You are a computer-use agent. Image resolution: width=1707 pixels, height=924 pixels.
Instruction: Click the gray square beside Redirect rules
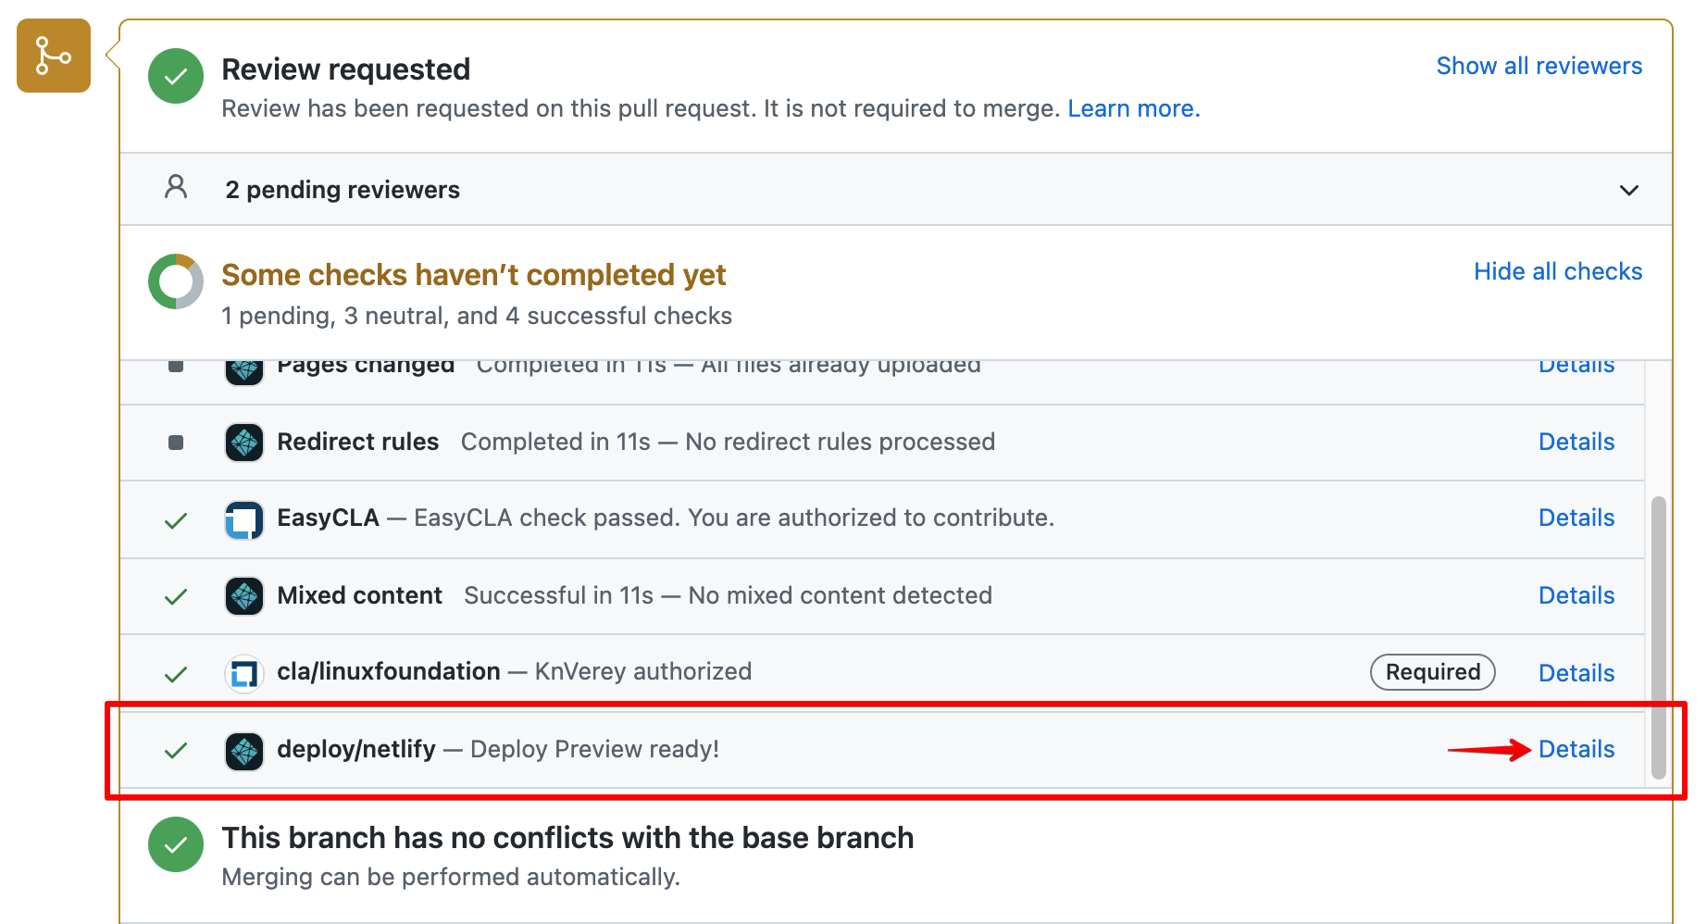(175, 442)
